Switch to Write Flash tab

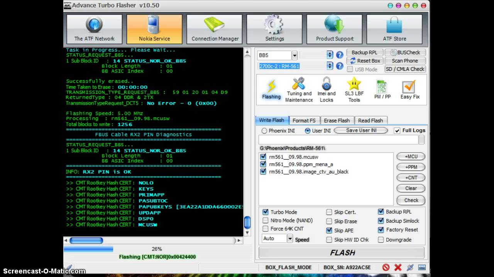[272, 120]
